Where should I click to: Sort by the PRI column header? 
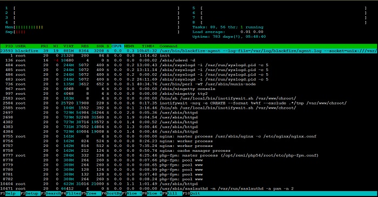(x=44, y=46)
